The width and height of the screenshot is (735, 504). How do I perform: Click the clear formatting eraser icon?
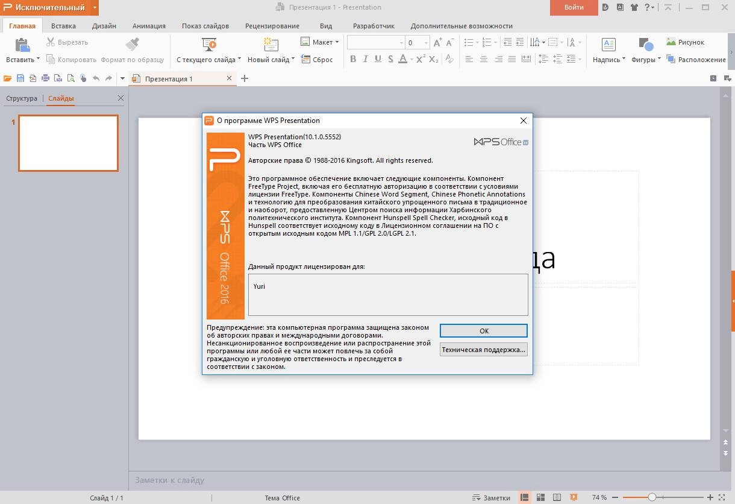pyautogui.click(x=449, y=59)
